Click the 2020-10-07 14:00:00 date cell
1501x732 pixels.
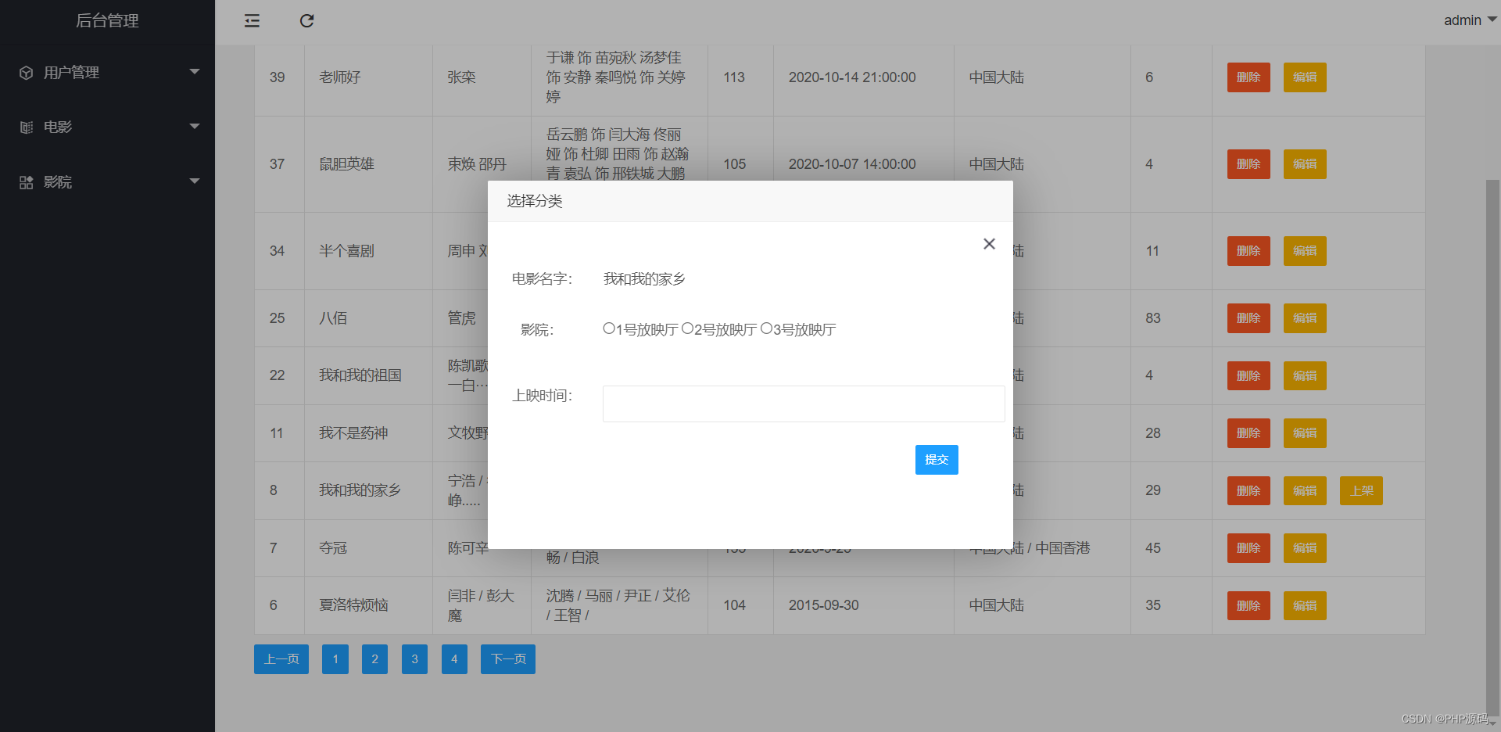click(x=863, y=164)
